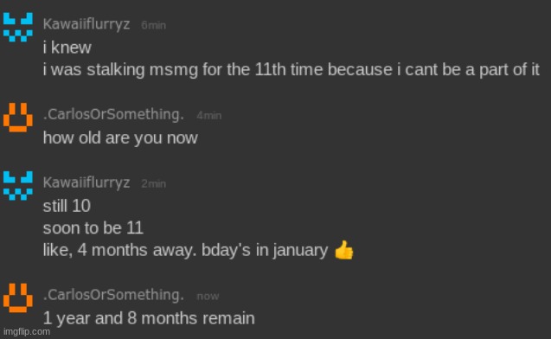Open Kawaiiflurryz username on 6min message
The image size is (551, 339).
[86, 24]
